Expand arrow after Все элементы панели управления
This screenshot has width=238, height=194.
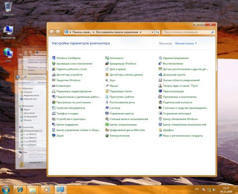(141, 32)
